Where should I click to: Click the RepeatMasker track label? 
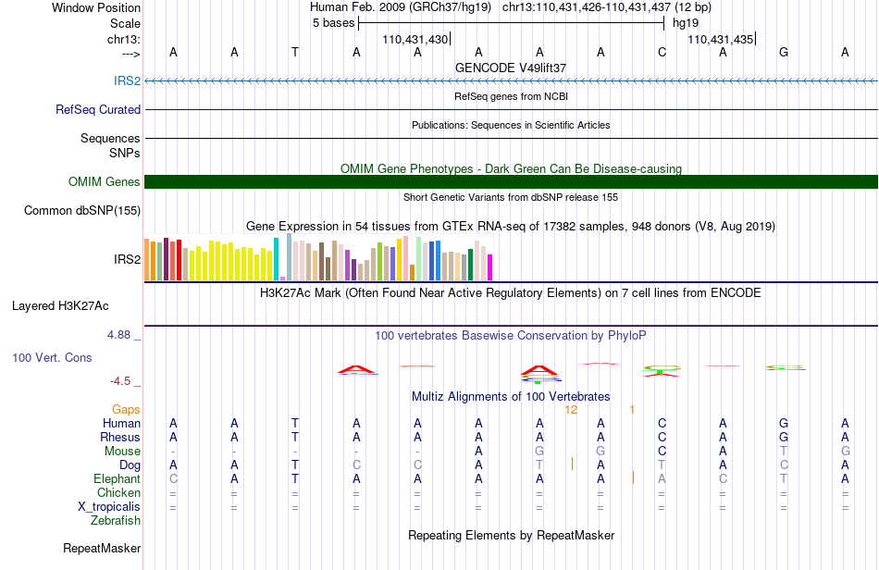pos(102,548)
